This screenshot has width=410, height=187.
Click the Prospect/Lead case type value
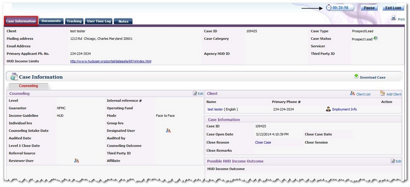coord(362,31)
